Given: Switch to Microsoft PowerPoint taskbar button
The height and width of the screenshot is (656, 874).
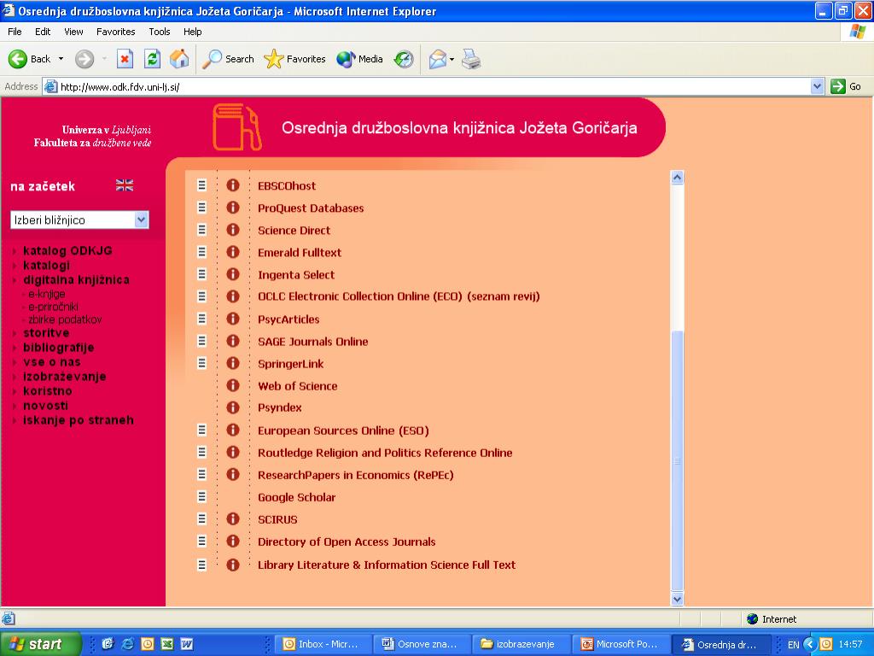Looking at the screenshot, I should coord(620,644).
